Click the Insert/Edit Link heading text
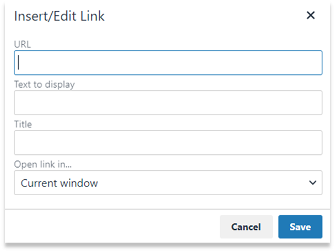Viewport: 335px width, 252px height. tap(59, 16)
